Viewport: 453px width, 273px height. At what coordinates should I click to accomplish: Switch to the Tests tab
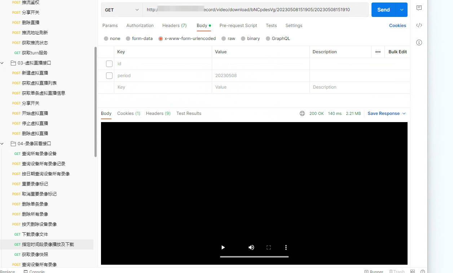(271, 26)
